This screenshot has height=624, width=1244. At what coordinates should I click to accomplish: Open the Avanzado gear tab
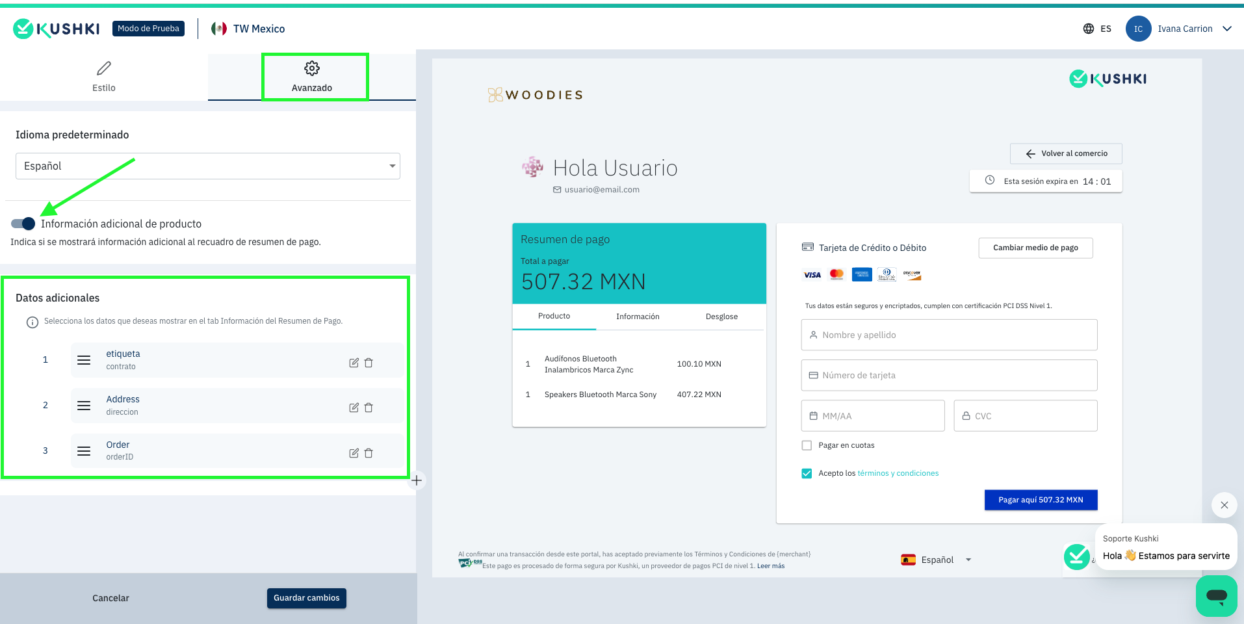pos(312,77)
